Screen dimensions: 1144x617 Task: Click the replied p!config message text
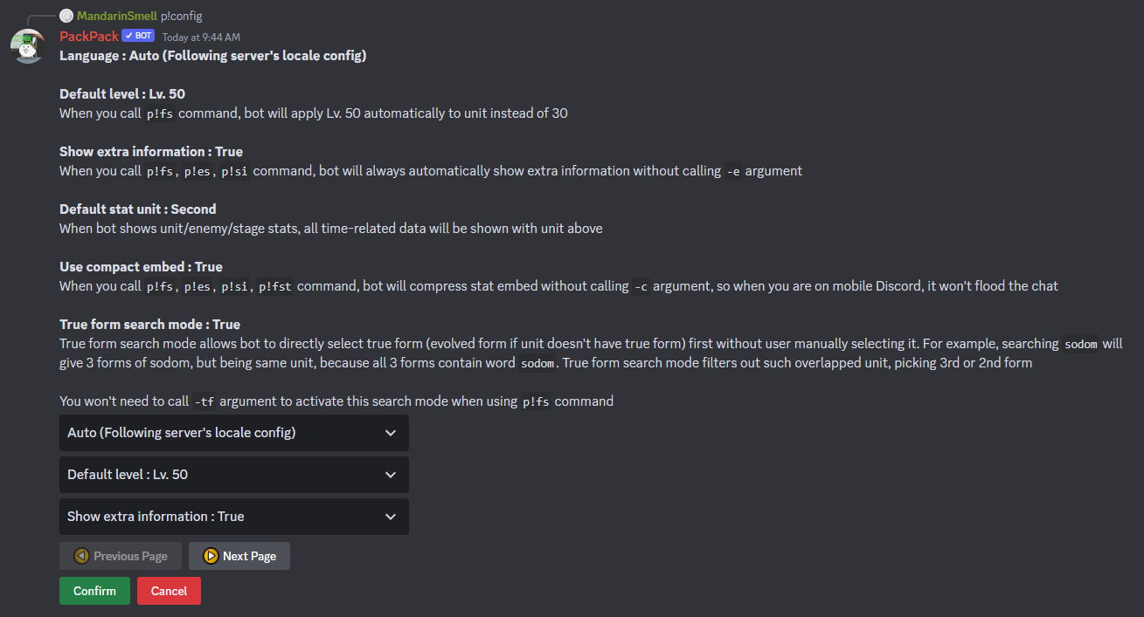pyautogui.click(x=182, y=16)
